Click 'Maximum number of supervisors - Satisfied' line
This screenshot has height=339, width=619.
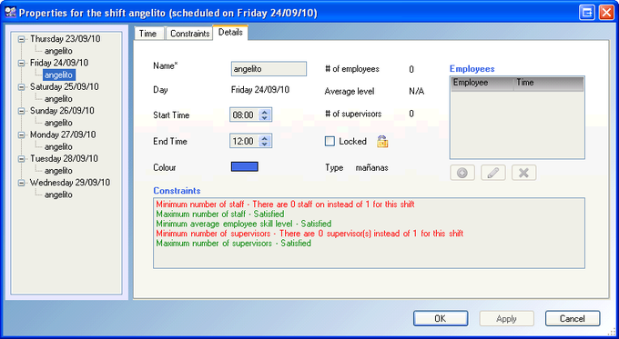(x=233, y=244)
